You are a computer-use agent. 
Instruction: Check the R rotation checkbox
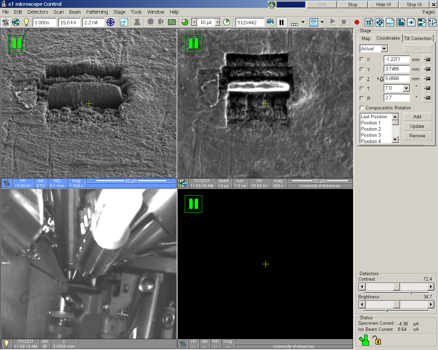pyautogui.click(x=362, y=98)
